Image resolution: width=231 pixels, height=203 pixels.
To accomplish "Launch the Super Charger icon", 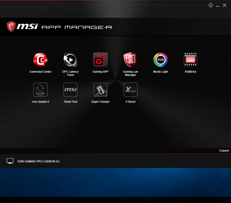I will click(x=100, y=90).
